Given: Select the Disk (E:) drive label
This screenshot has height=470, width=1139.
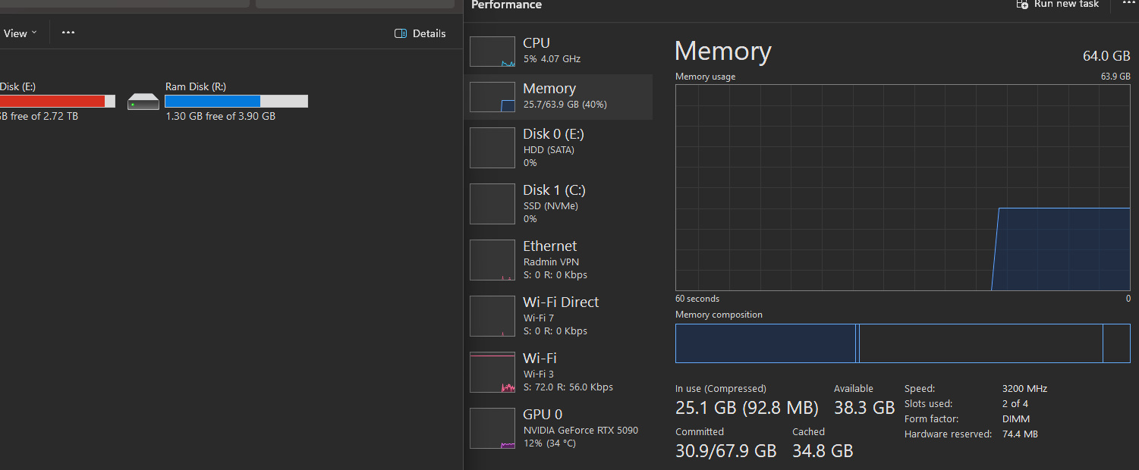Looking at the screenshot, I should (17, 86).
